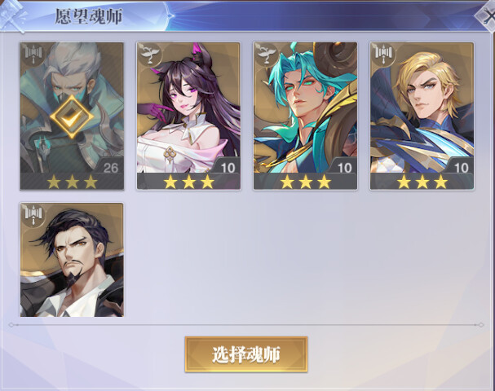495x391 pixels.
Task: Click the divider line above 选择魂师
Action: [246, 325]
